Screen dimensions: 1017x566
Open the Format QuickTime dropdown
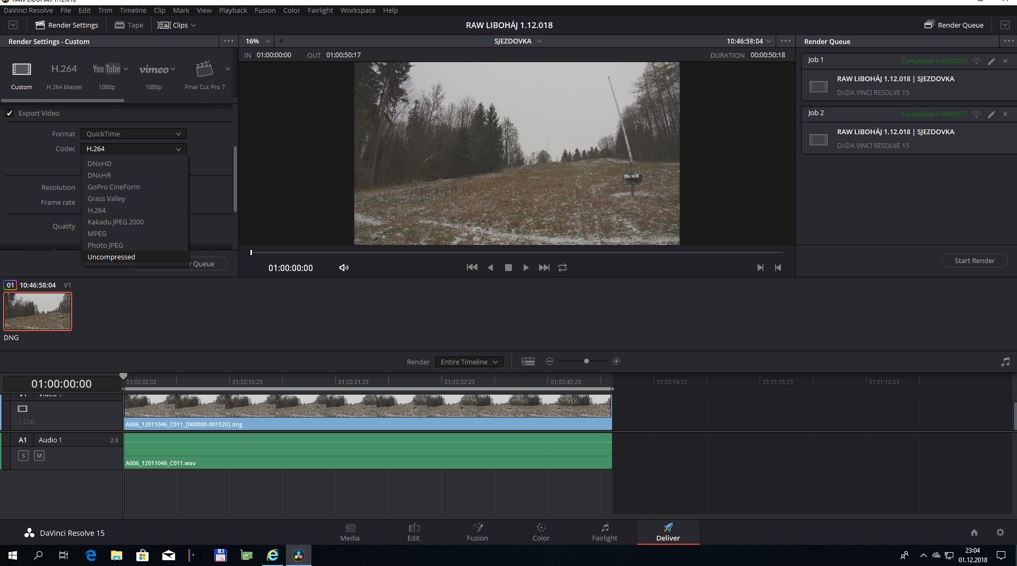pyautogui.click(x=133, y=134)
